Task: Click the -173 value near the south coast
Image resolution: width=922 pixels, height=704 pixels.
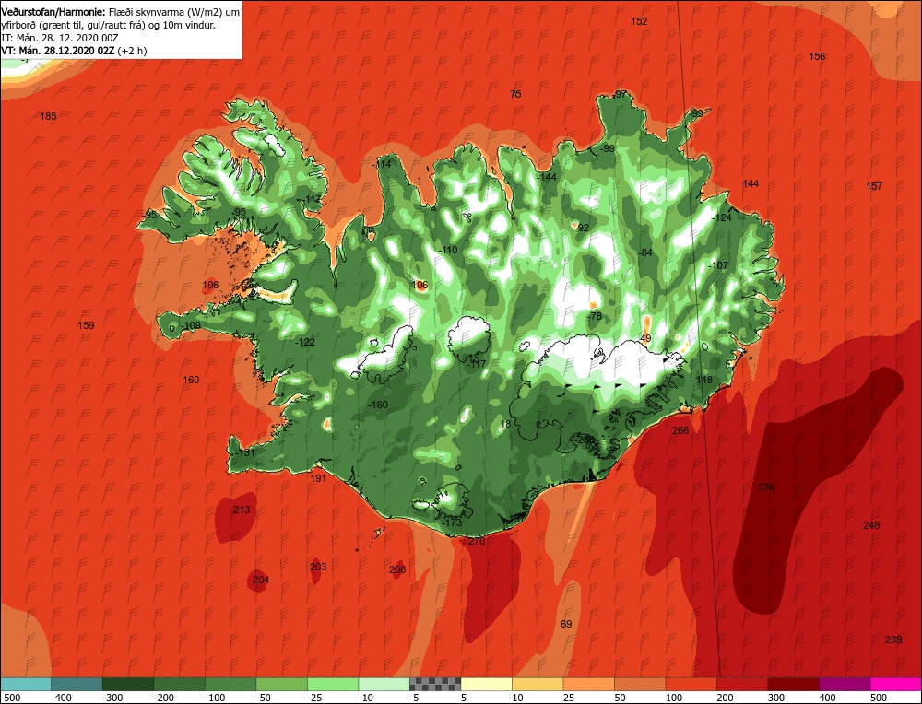Action: 452,522
